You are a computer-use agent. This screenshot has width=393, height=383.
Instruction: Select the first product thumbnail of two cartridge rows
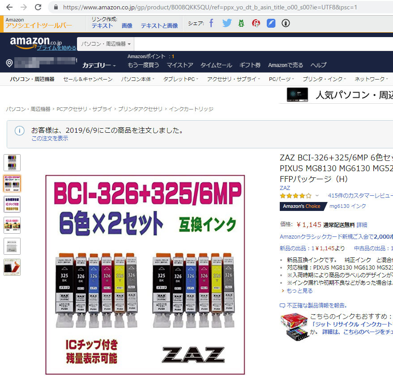coord(12,163)
